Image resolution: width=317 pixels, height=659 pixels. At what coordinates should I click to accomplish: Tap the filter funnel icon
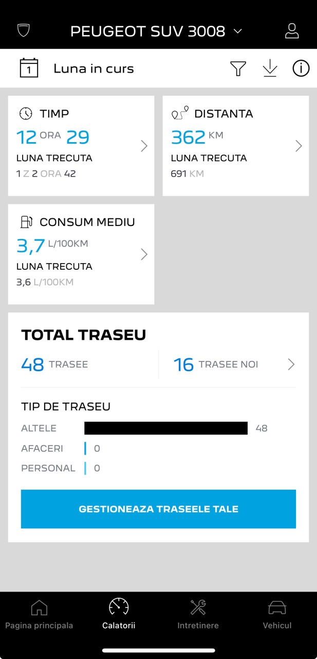(x=238, y=68)
